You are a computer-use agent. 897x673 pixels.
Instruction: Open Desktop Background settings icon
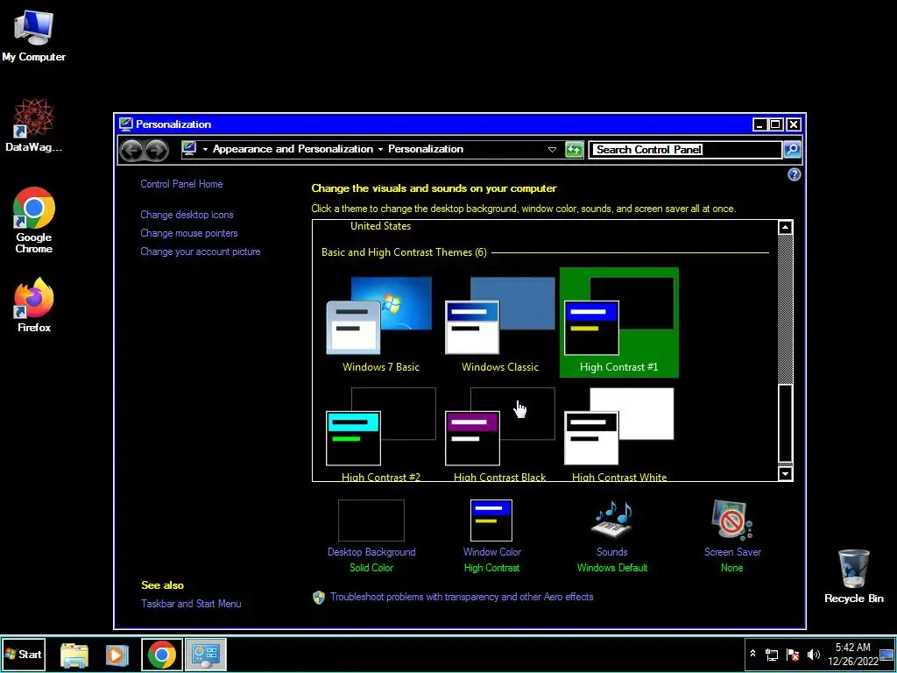tap(371, 521)
